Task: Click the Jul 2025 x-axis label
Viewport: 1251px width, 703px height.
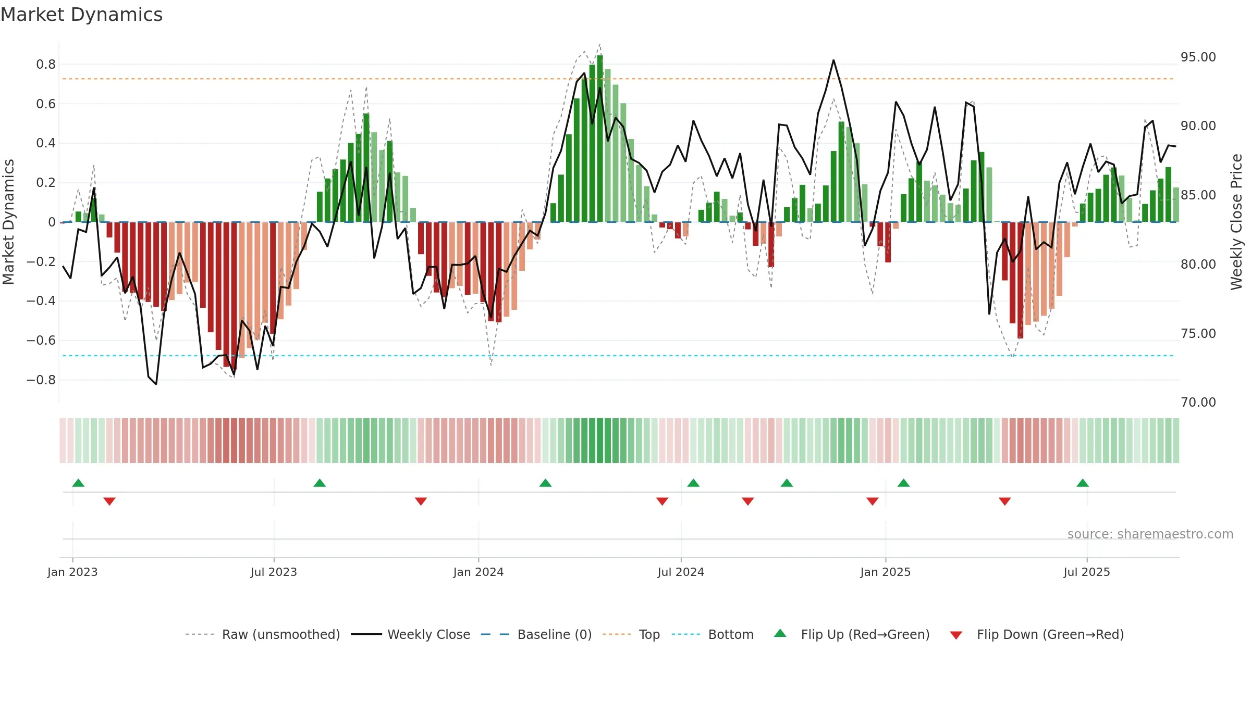Action: coord(1087,572)
